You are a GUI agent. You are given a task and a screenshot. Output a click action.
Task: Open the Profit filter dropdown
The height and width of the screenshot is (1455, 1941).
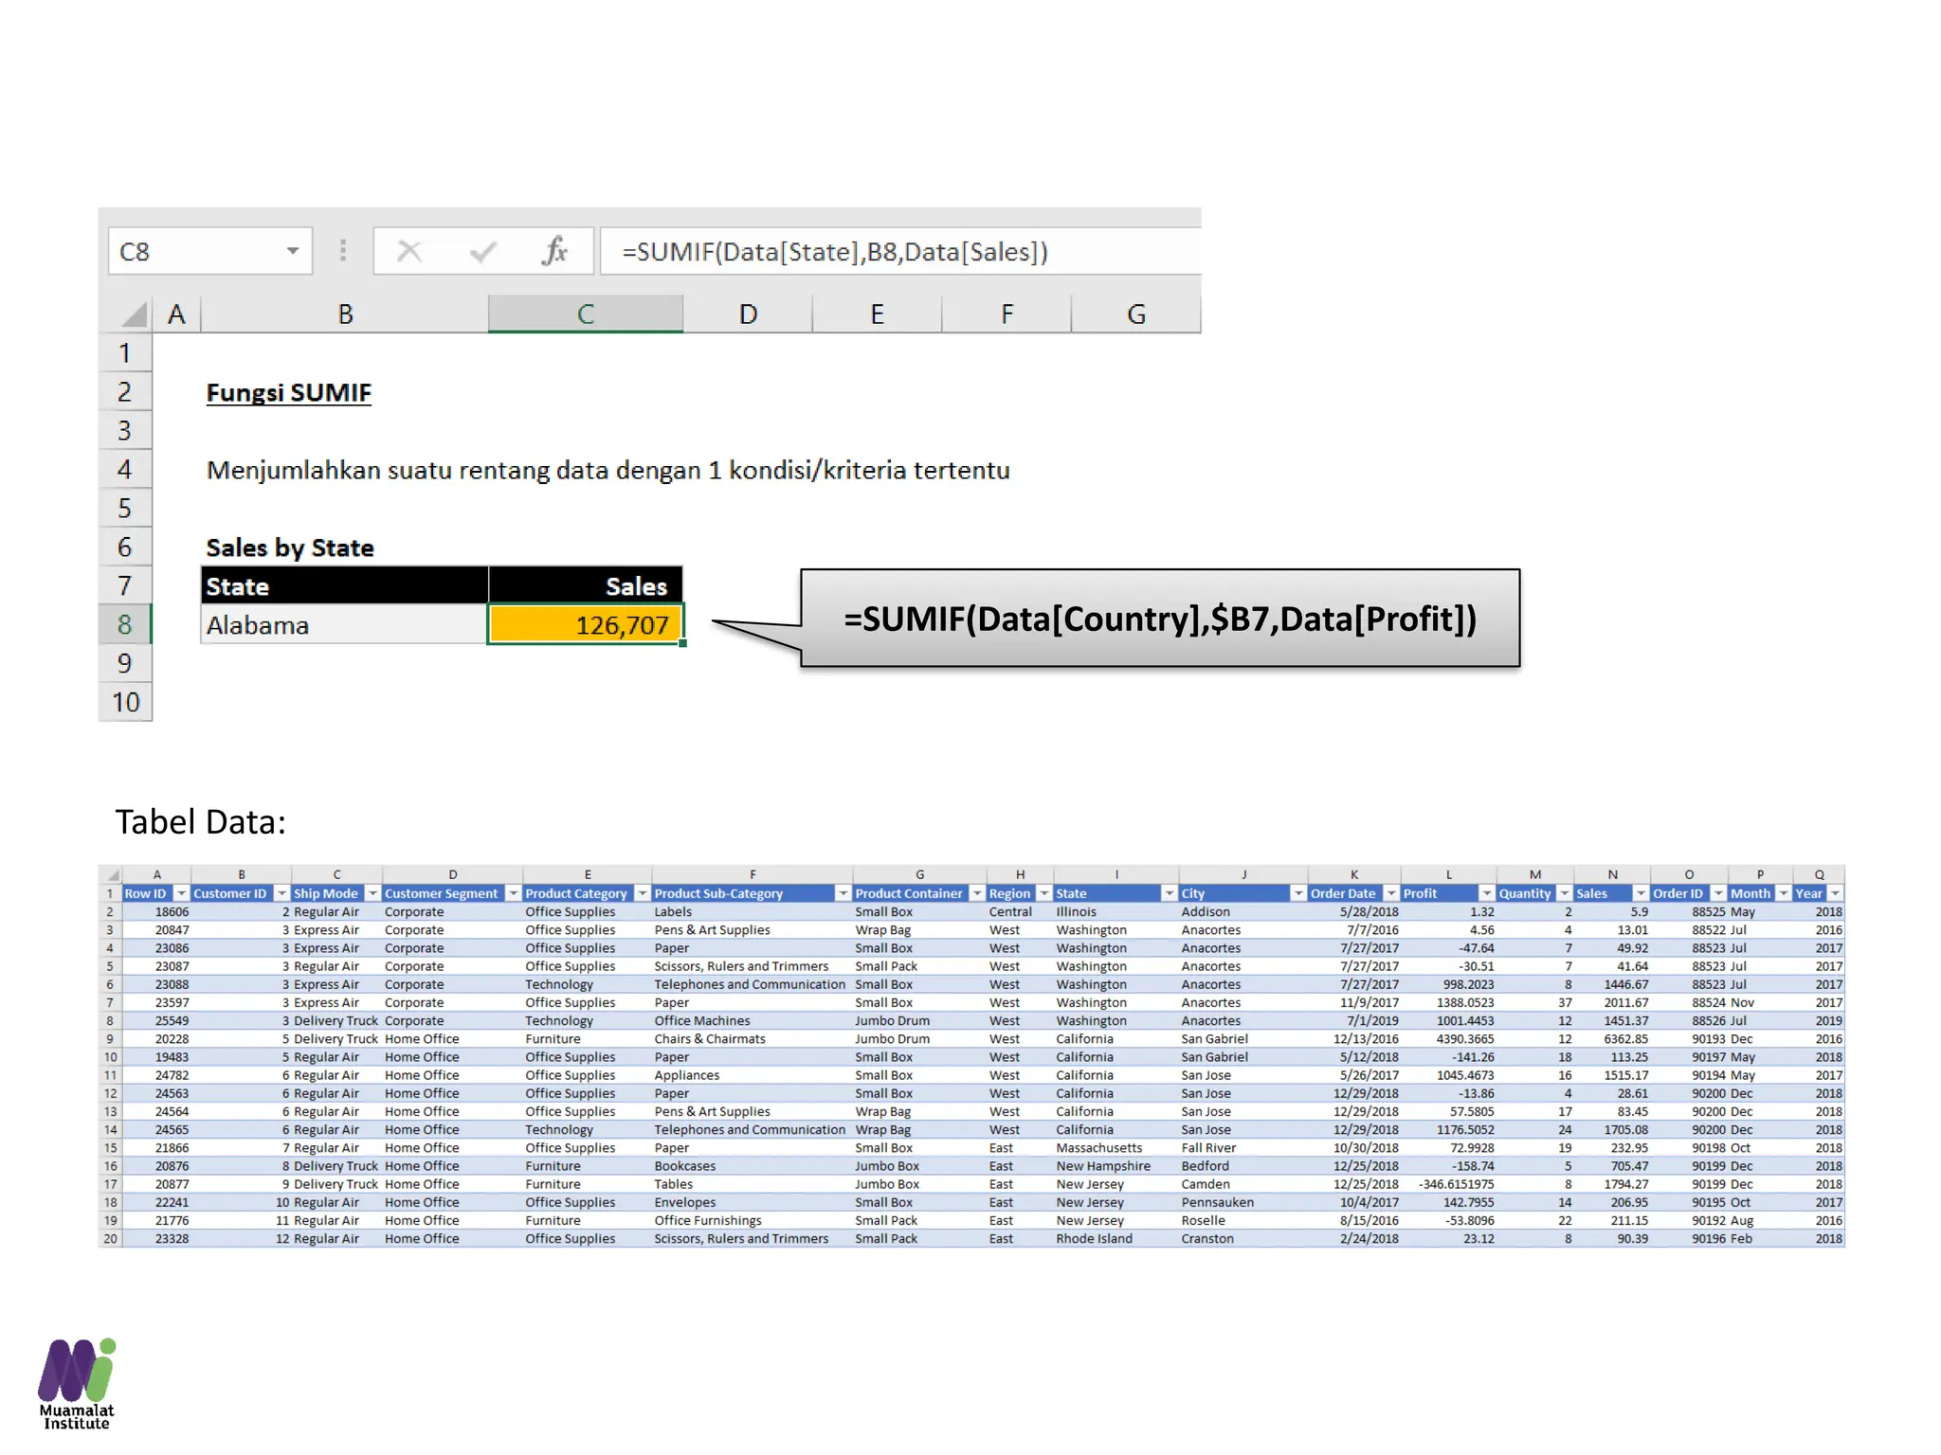point(1486,893)
